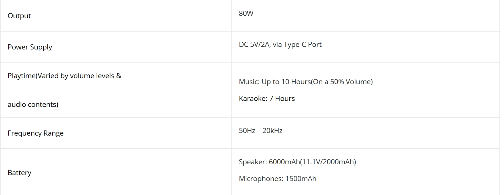Click Playtime(Varied by volume levels & text

64,76
